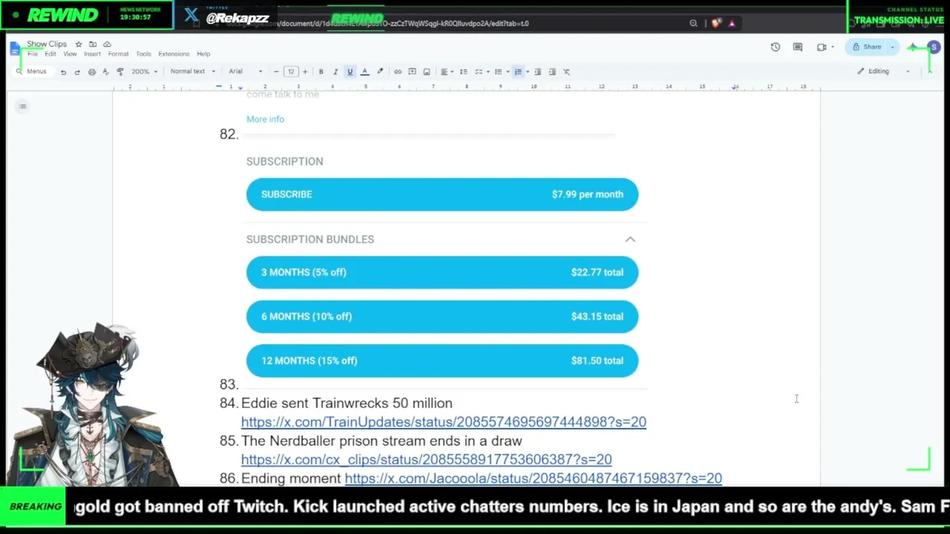Open the TrainUpdates status link

pos(444,422)
